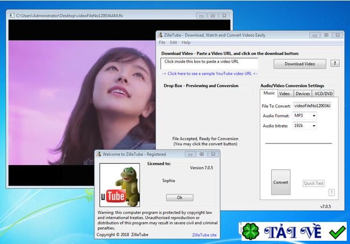Minimize the video player window
The image size is (350, 244).
(x=201, y=16)
